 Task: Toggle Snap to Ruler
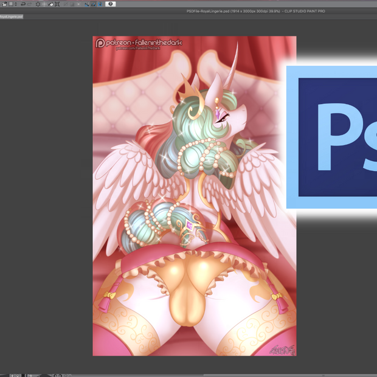(87, 4)
